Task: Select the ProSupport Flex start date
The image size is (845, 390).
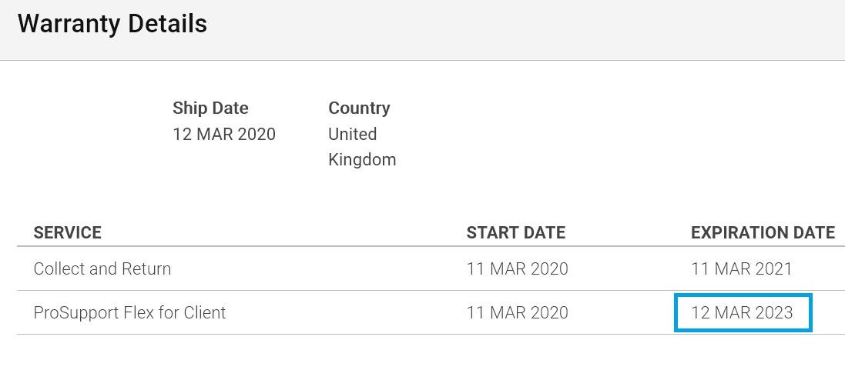Action: 518,312
